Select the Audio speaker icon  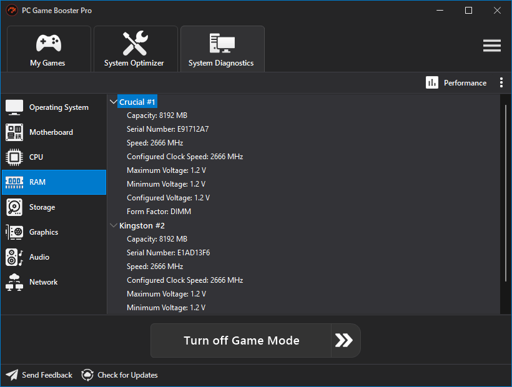pos(14,257)
